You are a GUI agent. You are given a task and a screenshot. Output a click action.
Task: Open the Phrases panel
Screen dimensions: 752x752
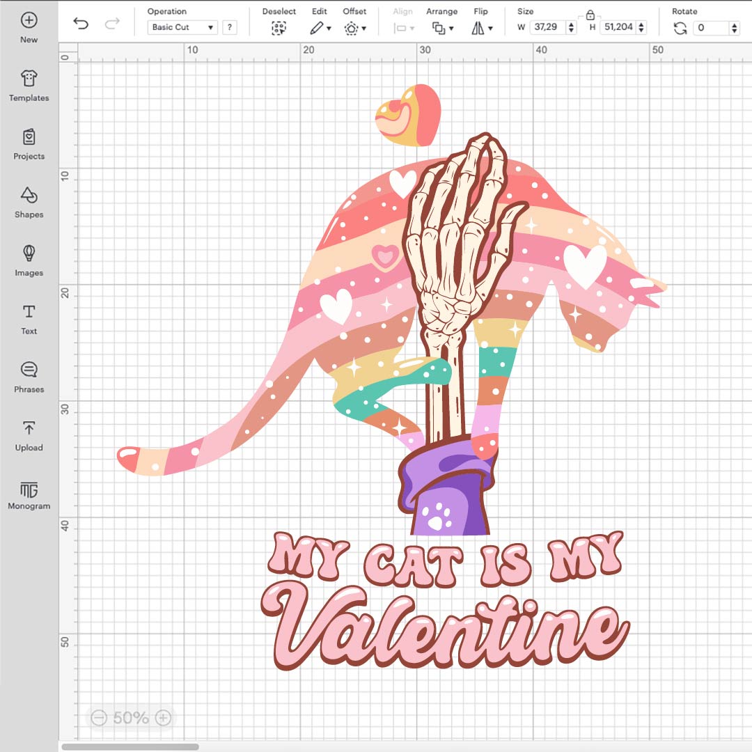point(29,377)
